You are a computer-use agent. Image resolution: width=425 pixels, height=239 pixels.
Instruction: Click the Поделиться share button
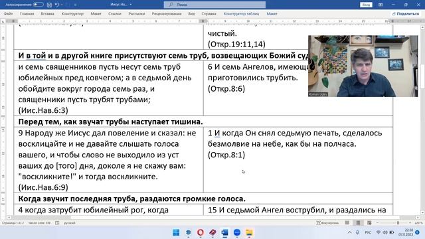tap(406, 13)
